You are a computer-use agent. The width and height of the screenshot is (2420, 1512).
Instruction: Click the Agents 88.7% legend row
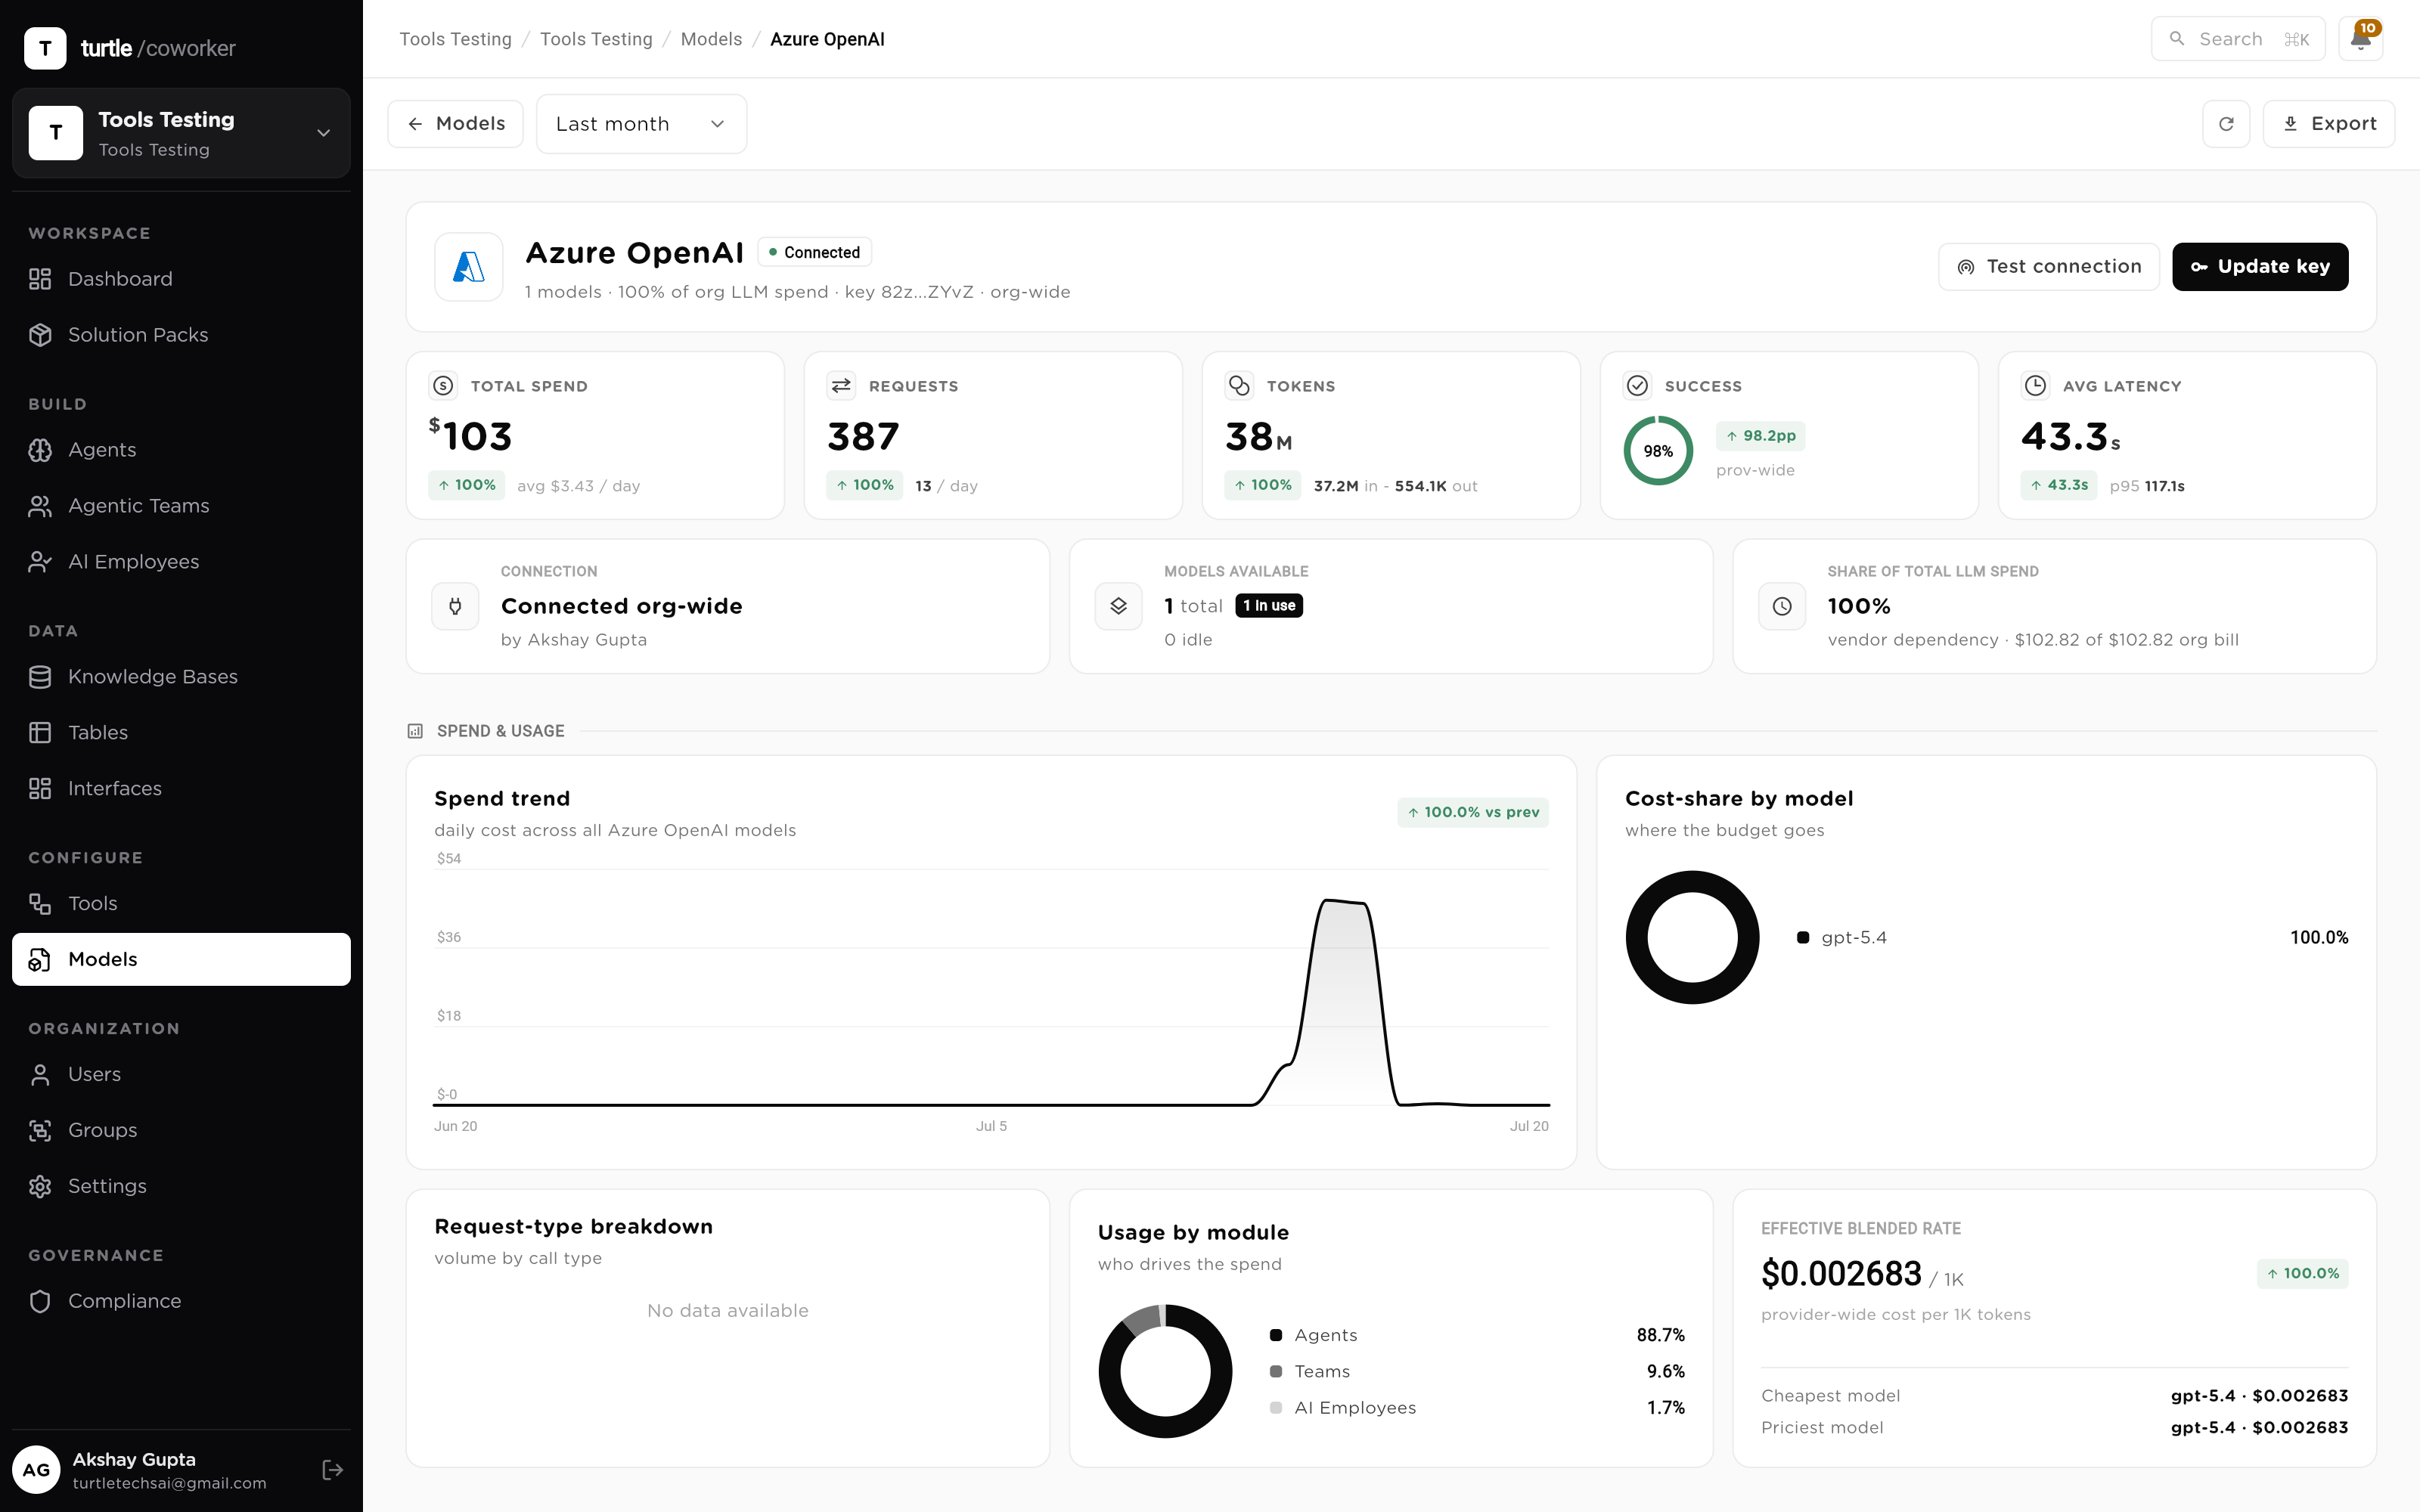click(1477, 1336)
